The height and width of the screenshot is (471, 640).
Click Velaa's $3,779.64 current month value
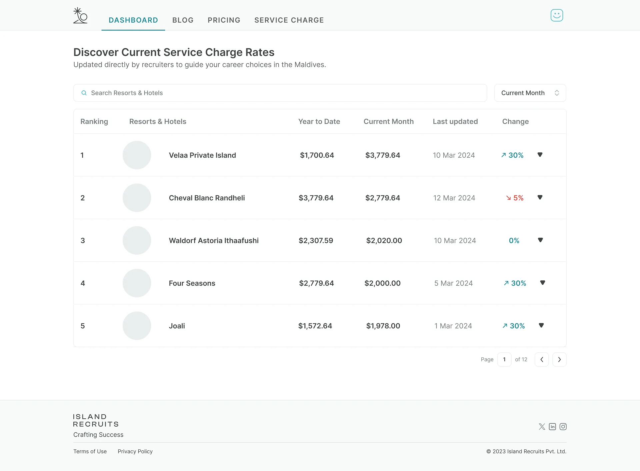[383, 155]
